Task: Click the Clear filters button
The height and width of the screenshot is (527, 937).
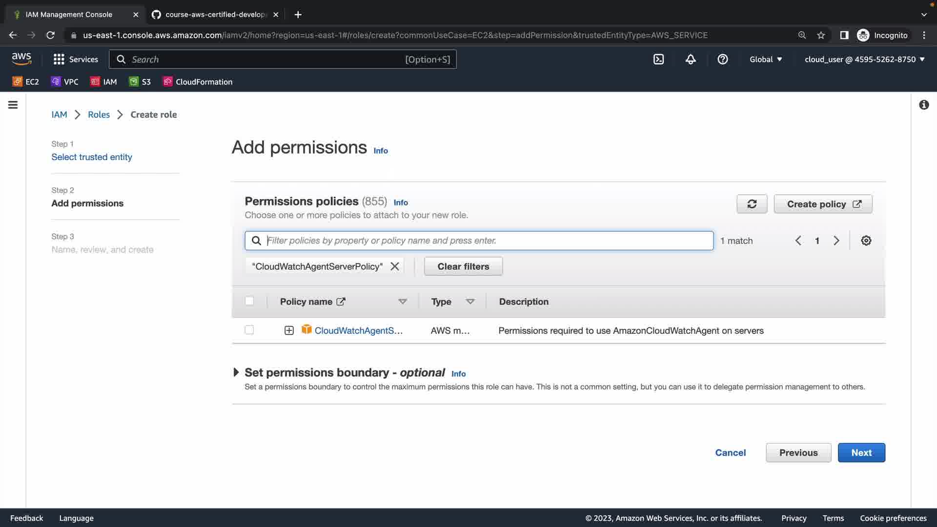Action: [x=463, y=266]
